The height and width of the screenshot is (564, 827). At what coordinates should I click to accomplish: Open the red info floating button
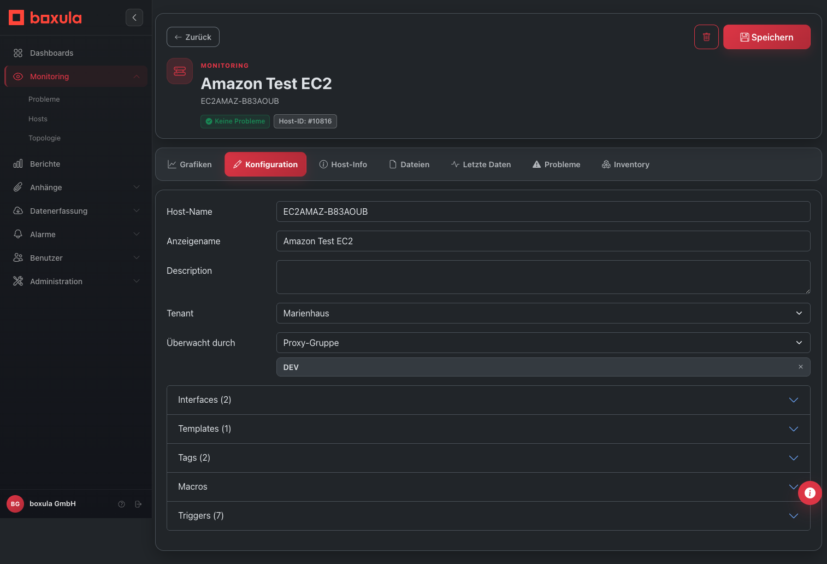pos(810,493)
